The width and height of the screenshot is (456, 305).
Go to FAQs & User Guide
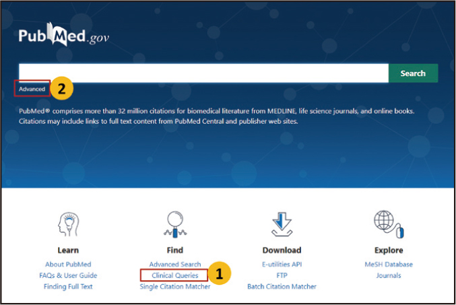(68, 275)
